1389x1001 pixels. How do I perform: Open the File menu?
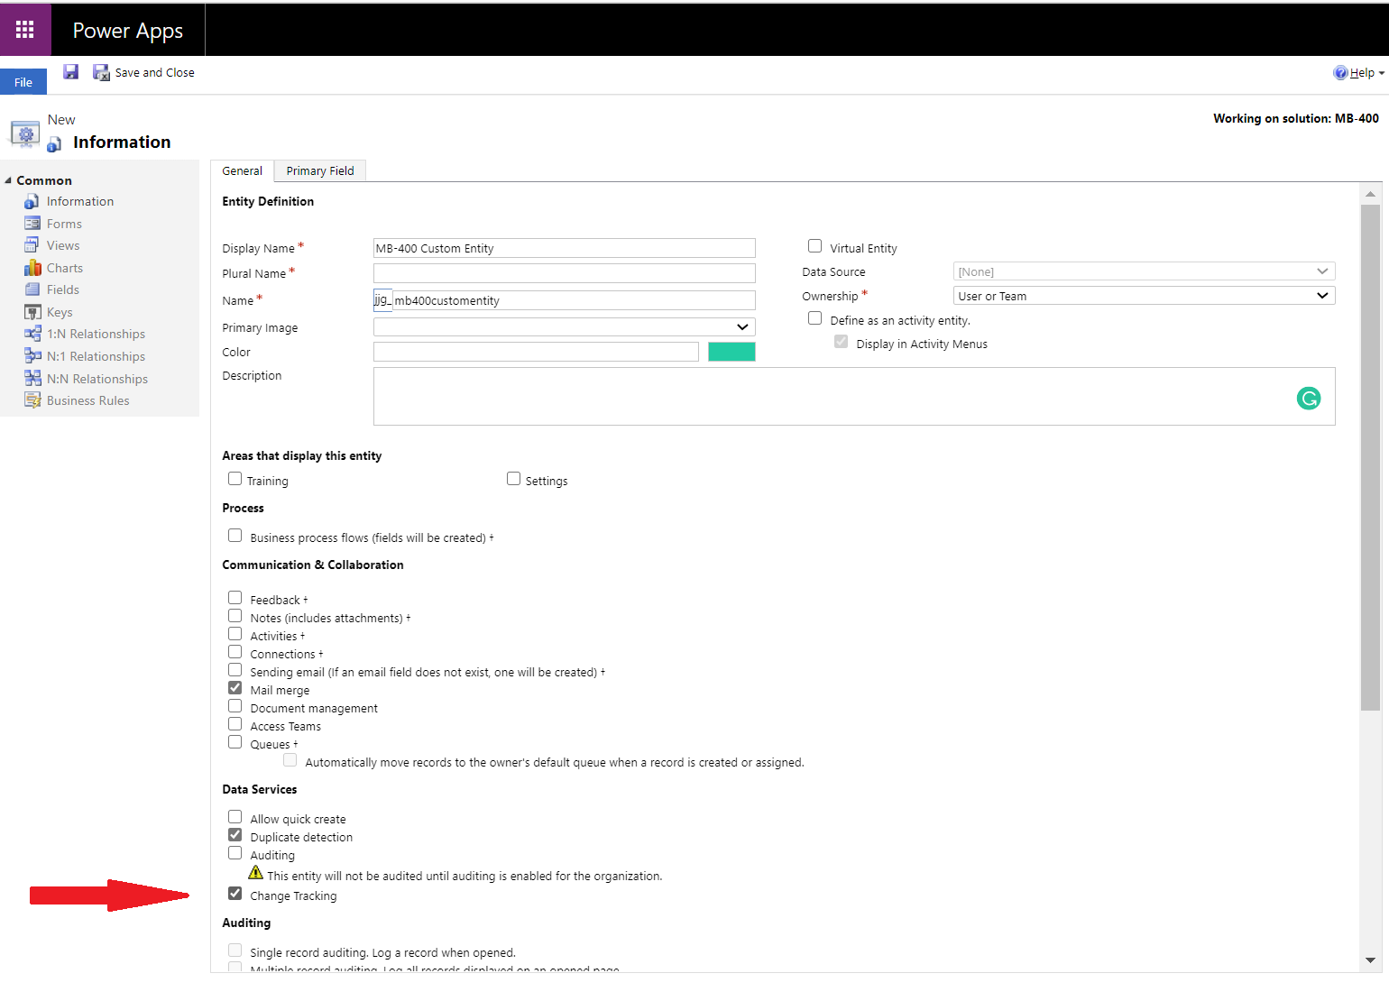23,82
